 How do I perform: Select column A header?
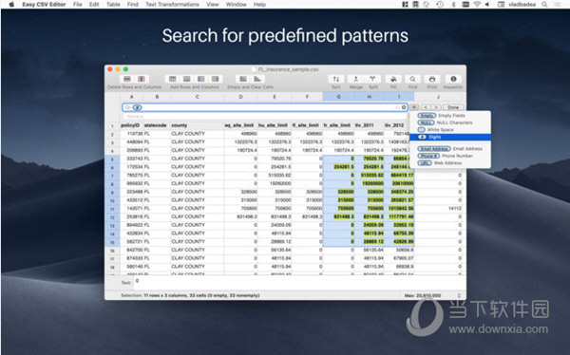pos(132,97)
